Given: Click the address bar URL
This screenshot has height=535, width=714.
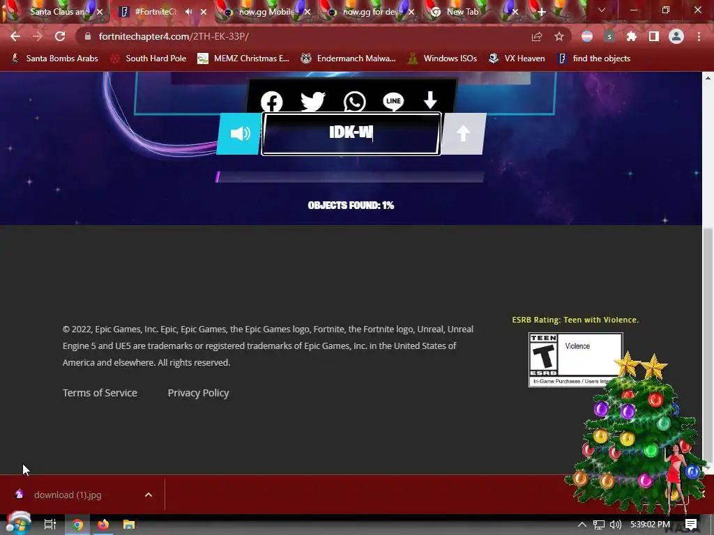Looking at the screenshot, I should click(x=174, y=36).
